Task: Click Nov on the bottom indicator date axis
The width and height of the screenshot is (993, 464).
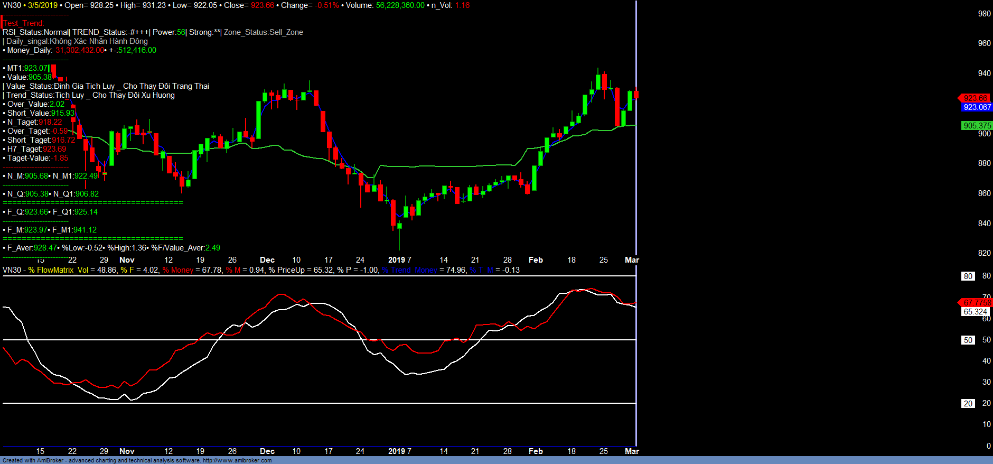Action: pos(127,451)
